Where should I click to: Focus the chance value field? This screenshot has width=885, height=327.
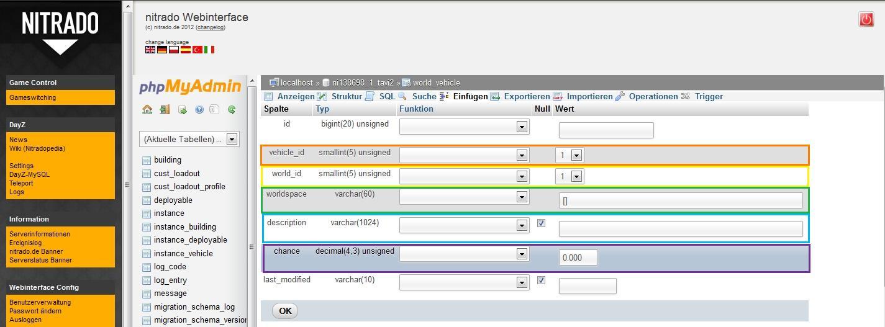click(x=578, y=257)
